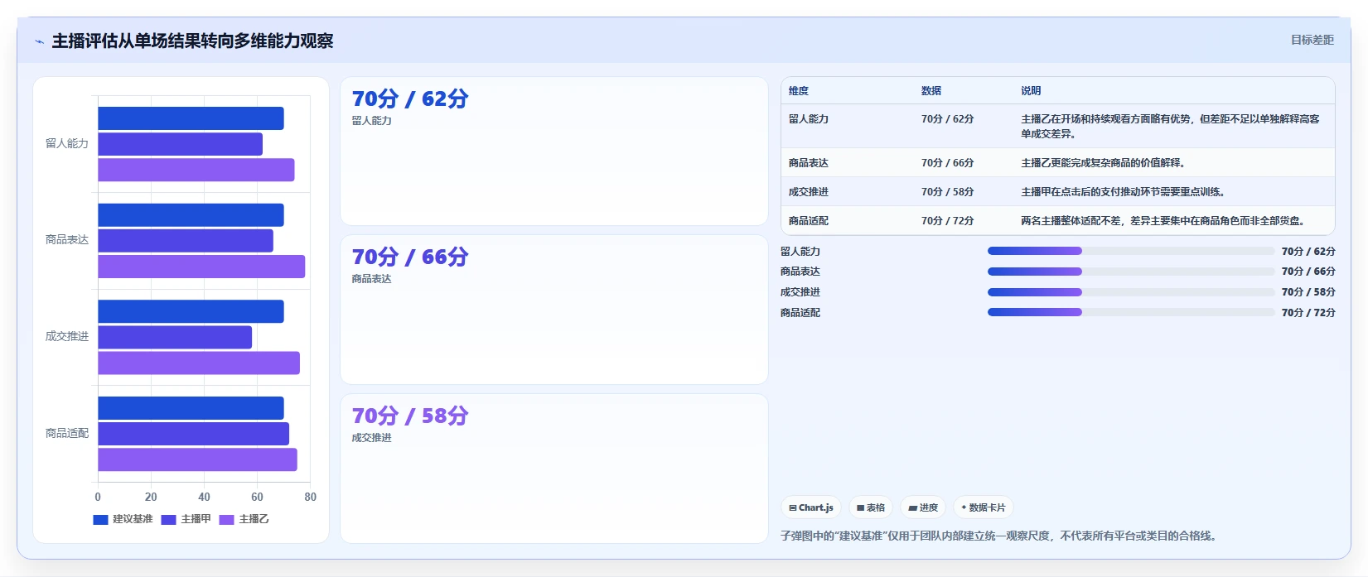Click the 成交推进 progress bar

(1131, 292)
